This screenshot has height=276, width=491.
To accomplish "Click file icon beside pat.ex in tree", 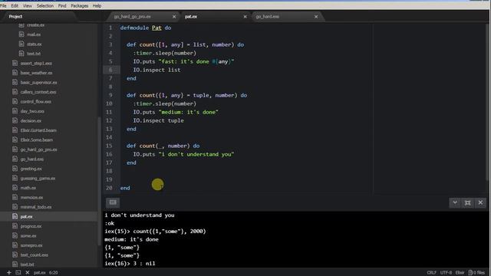I will 15,216.
